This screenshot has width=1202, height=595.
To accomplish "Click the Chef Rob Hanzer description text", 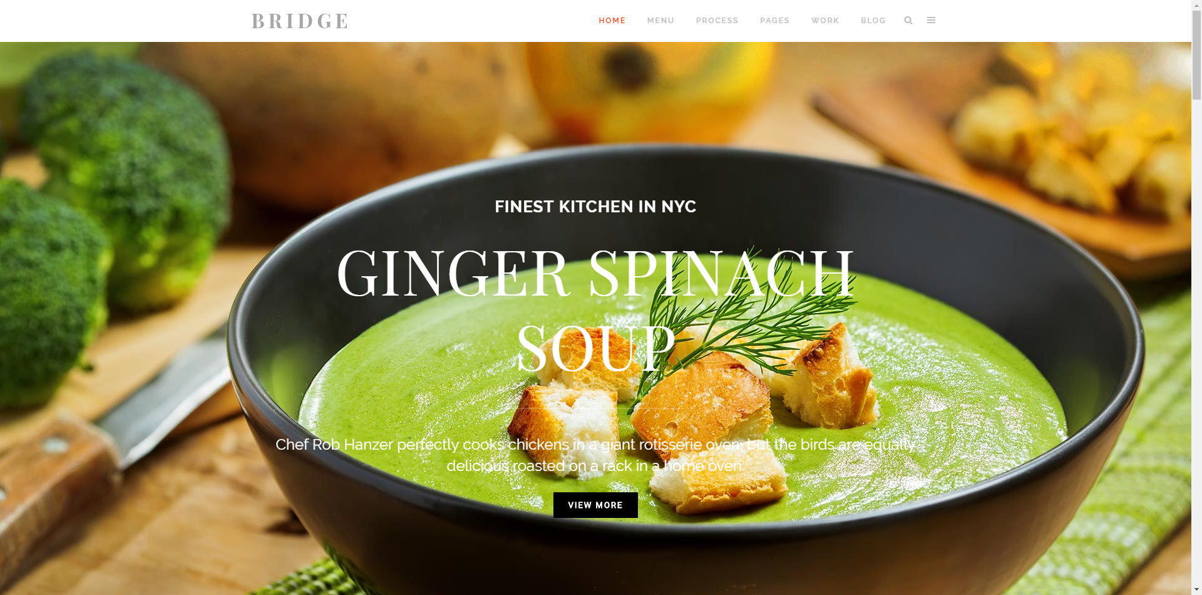I will point(595,455).
